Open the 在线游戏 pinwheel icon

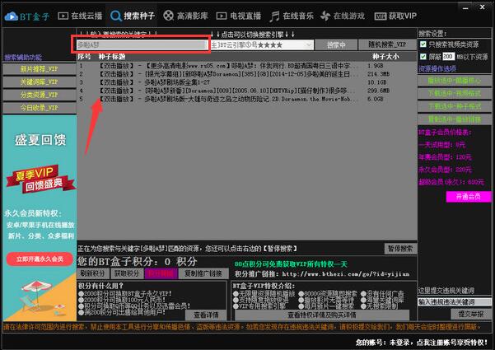(x=325, y=16)
